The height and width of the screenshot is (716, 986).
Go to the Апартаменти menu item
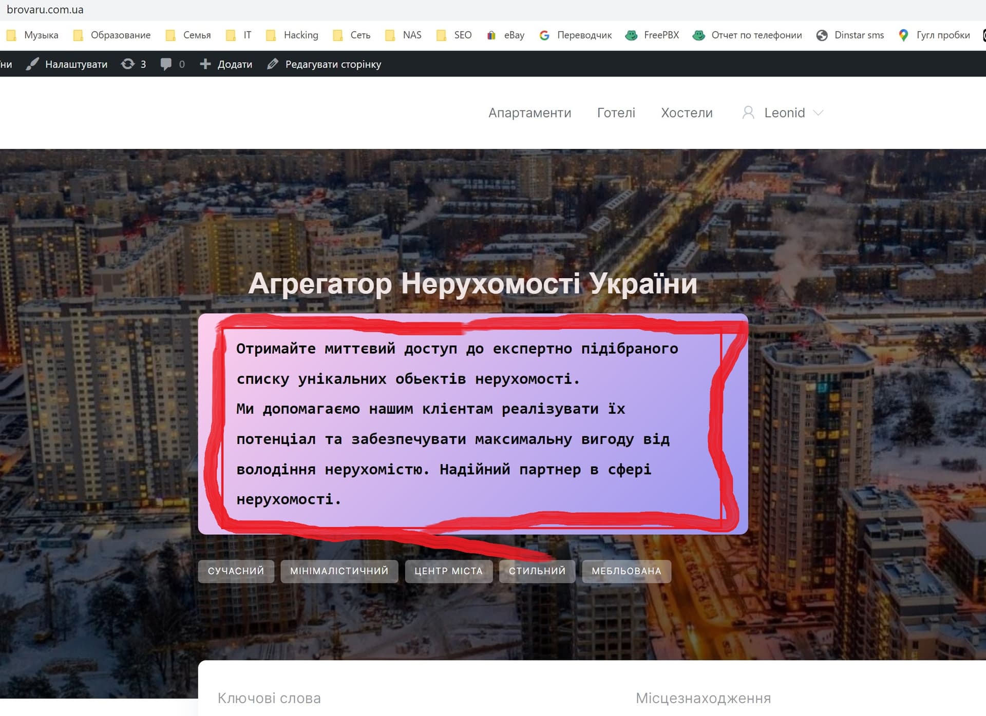529,113
